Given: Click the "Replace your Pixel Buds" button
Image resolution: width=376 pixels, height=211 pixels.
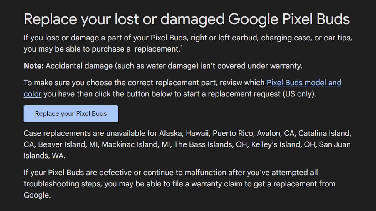Looking at the screenshot, I should [x=71, y=114].
